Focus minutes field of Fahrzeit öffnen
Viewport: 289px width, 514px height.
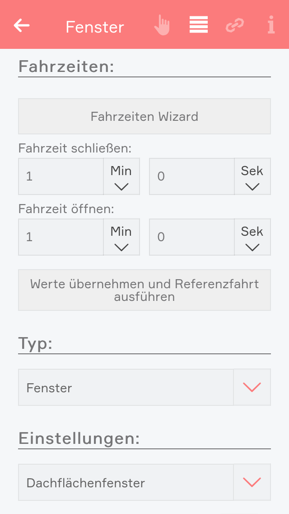[61, 237]
